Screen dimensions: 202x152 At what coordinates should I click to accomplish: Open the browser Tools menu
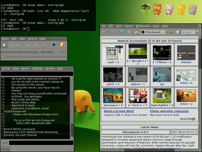point(156,26)
